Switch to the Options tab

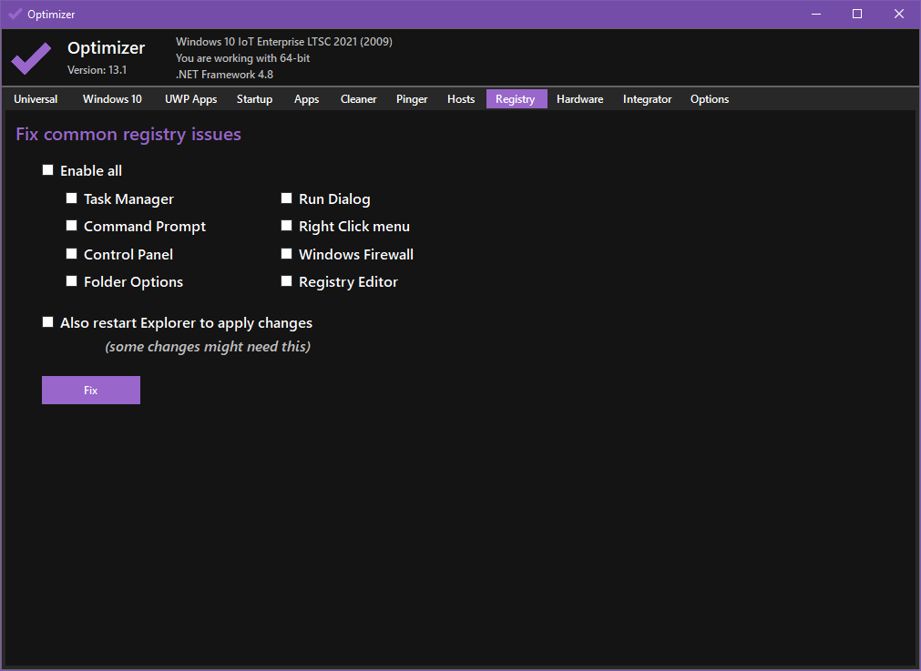709,99
